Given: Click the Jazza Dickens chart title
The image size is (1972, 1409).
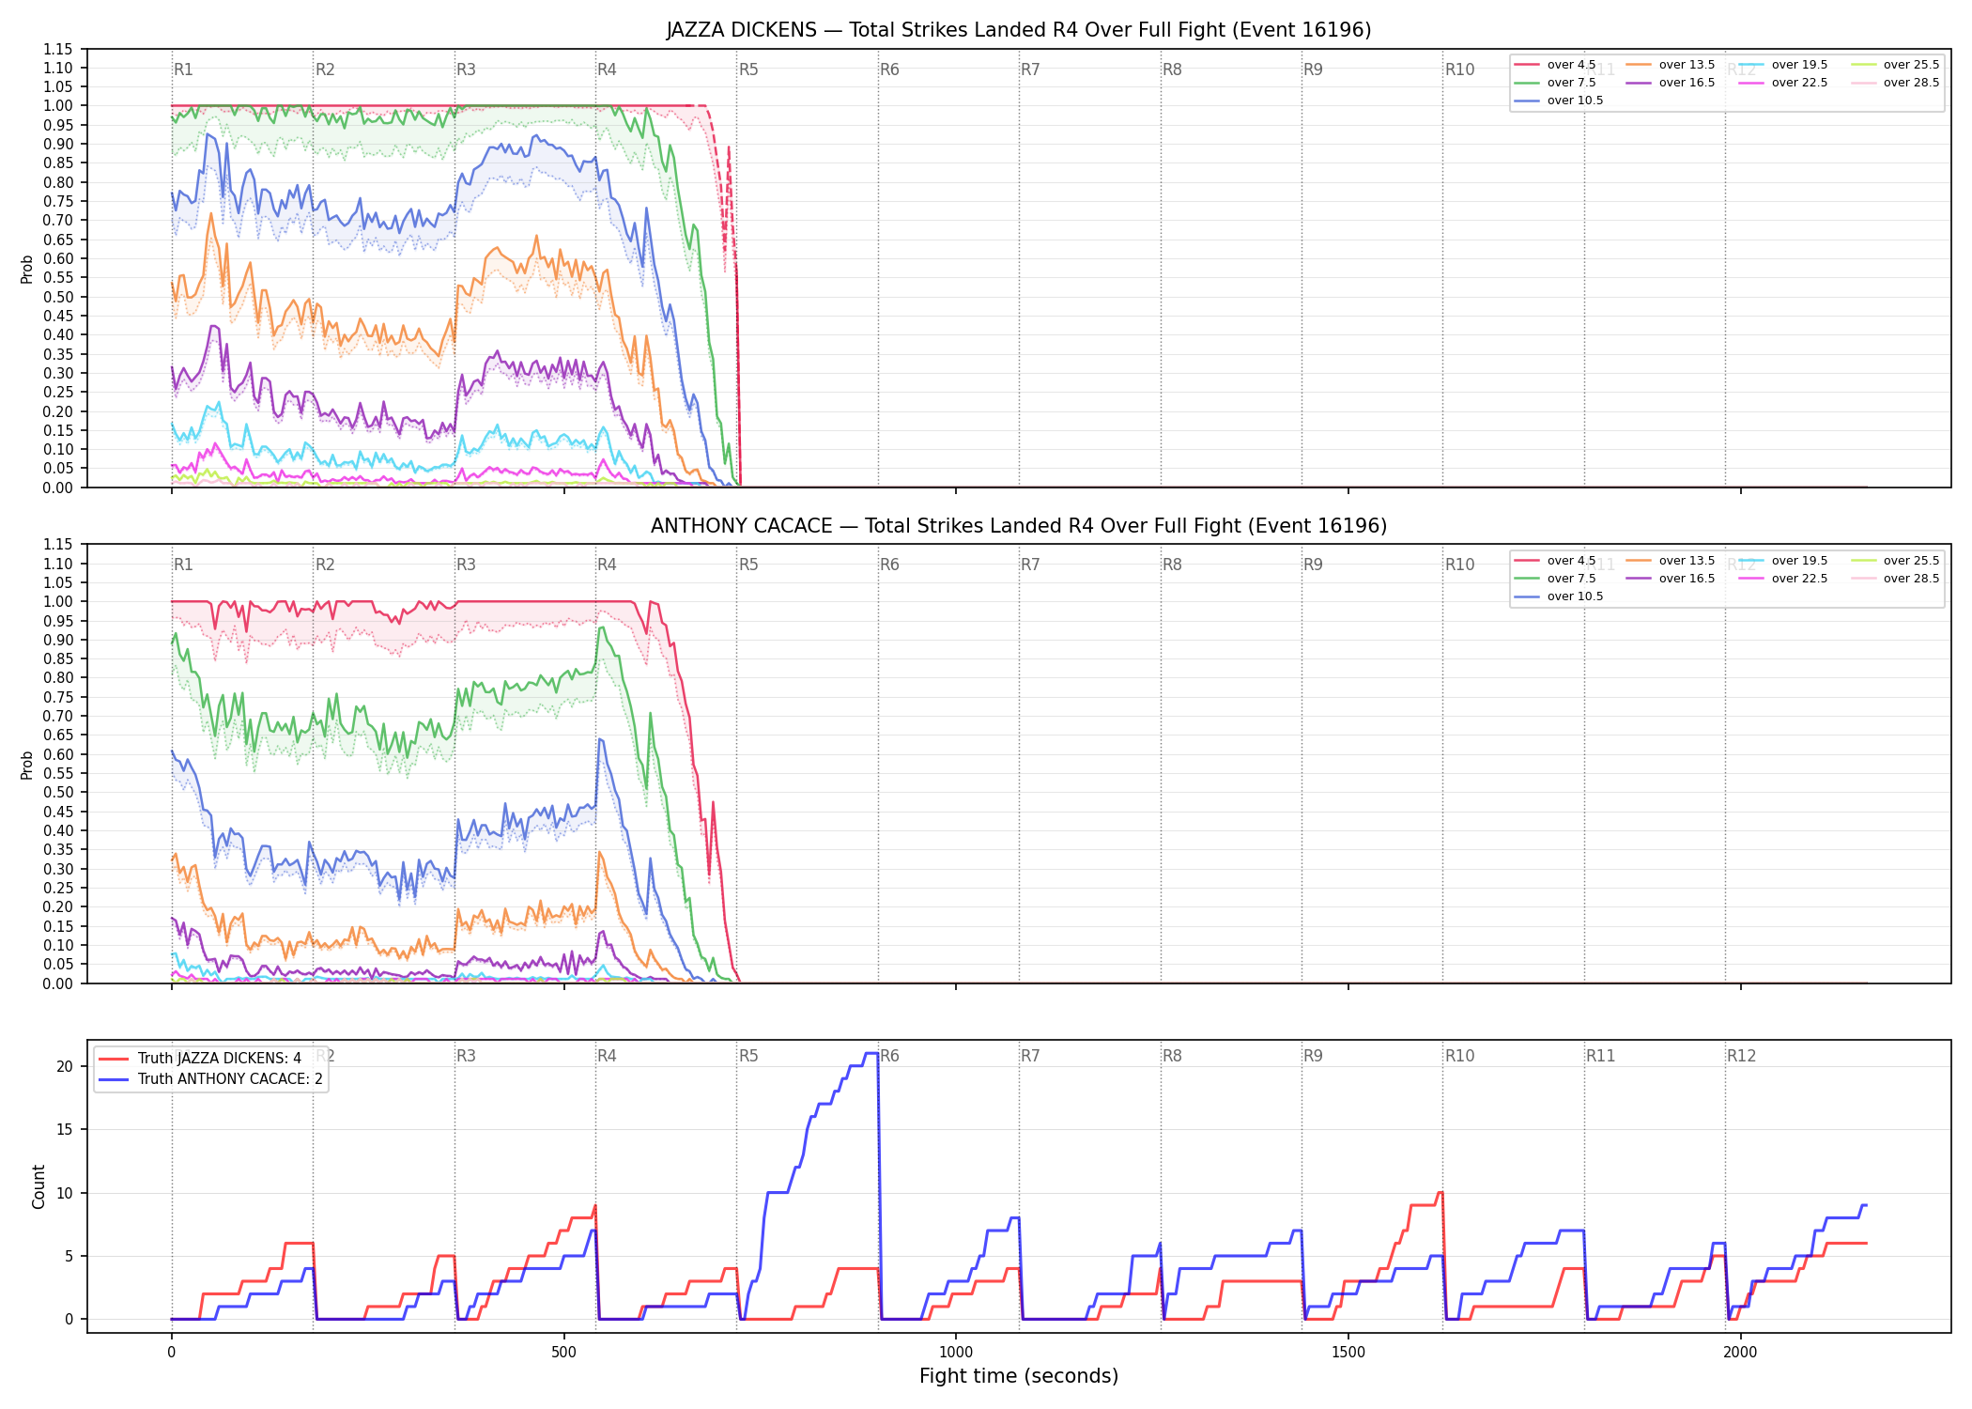Looking at the screenshot, I should tap(1019, 30).
